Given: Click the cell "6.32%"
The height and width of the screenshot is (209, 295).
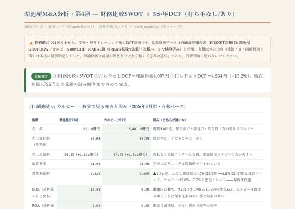Looking at the screenshot, I should tap(95, 174).
